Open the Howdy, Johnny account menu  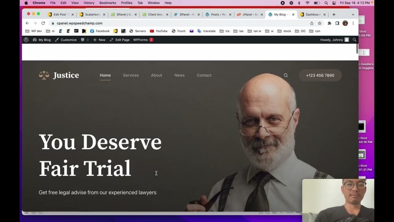tap(334, 40)
